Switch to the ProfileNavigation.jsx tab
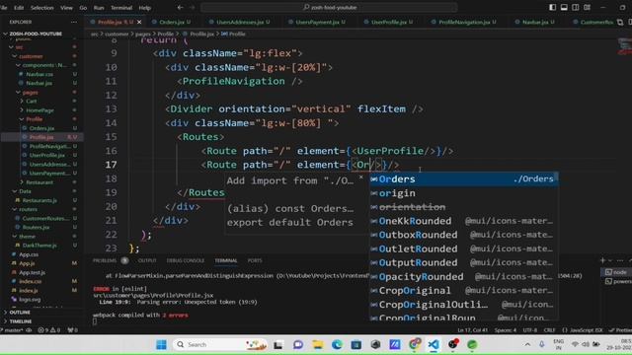Viewport: 632px width, 355px height. click(x=463, y=22)
